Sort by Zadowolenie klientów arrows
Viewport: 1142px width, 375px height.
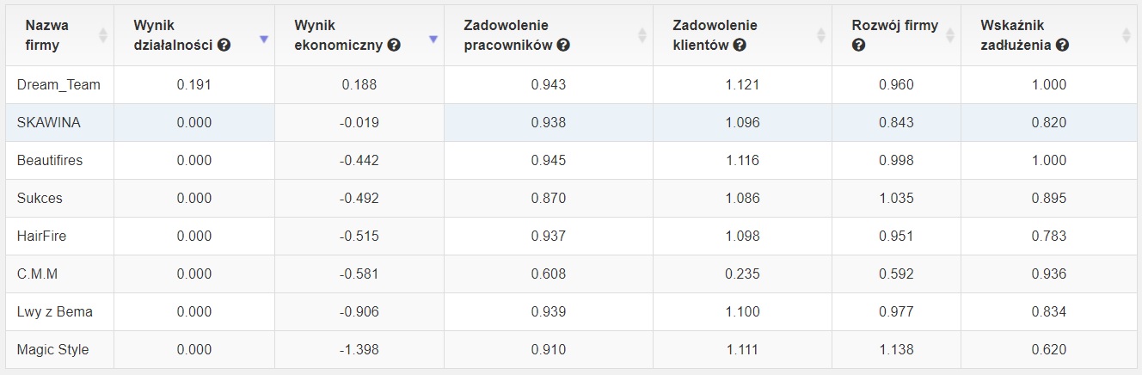tap(821, 35)
